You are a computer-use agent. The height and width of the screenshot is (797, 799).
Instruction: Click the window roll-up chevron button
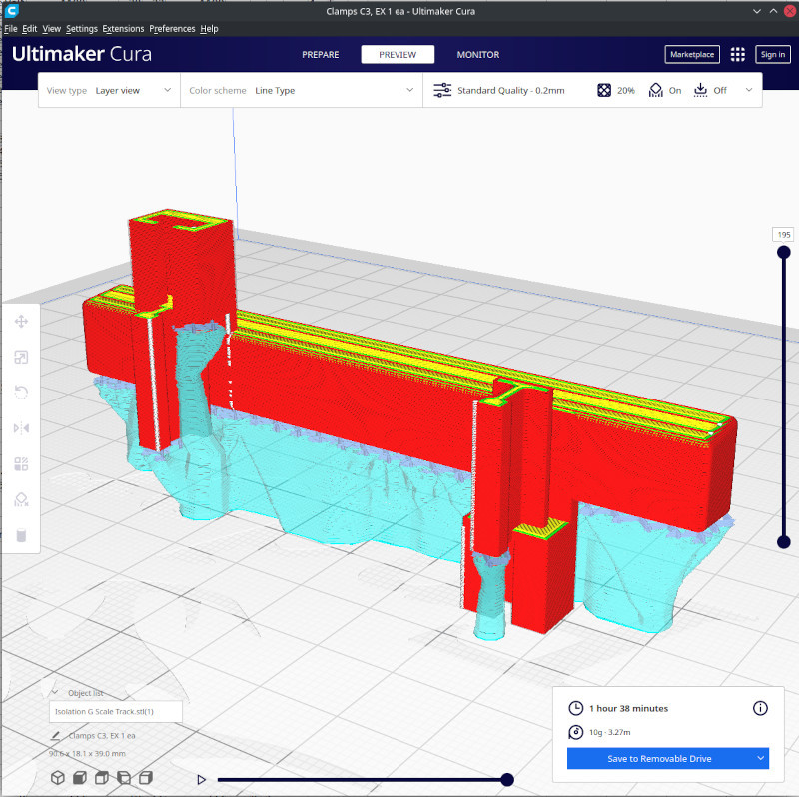[773, 11]
